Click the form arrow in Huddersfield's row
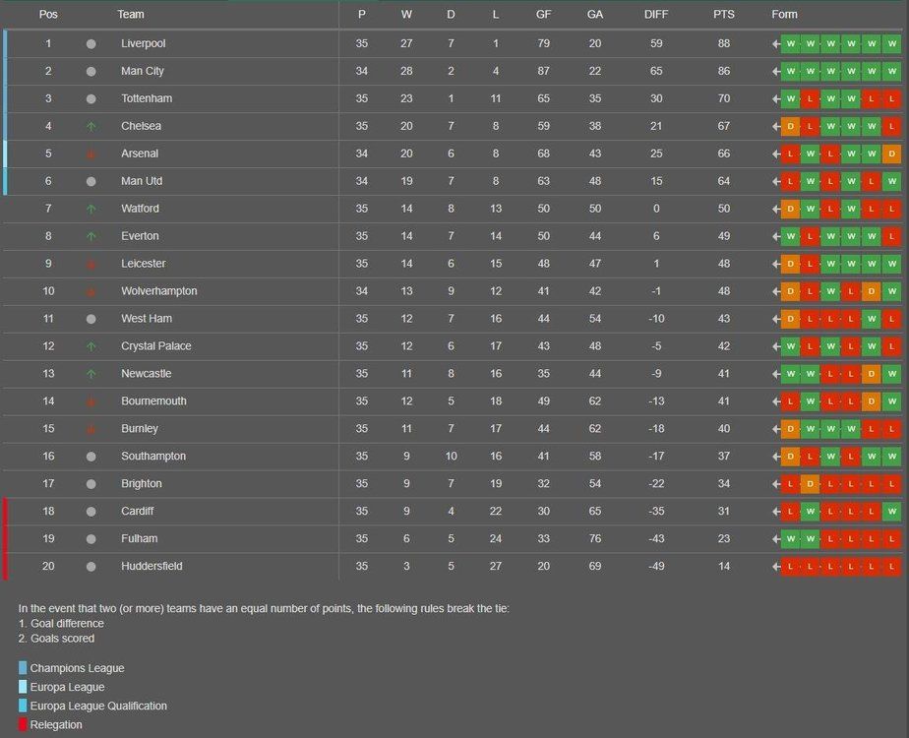 [x=775, y=567]
